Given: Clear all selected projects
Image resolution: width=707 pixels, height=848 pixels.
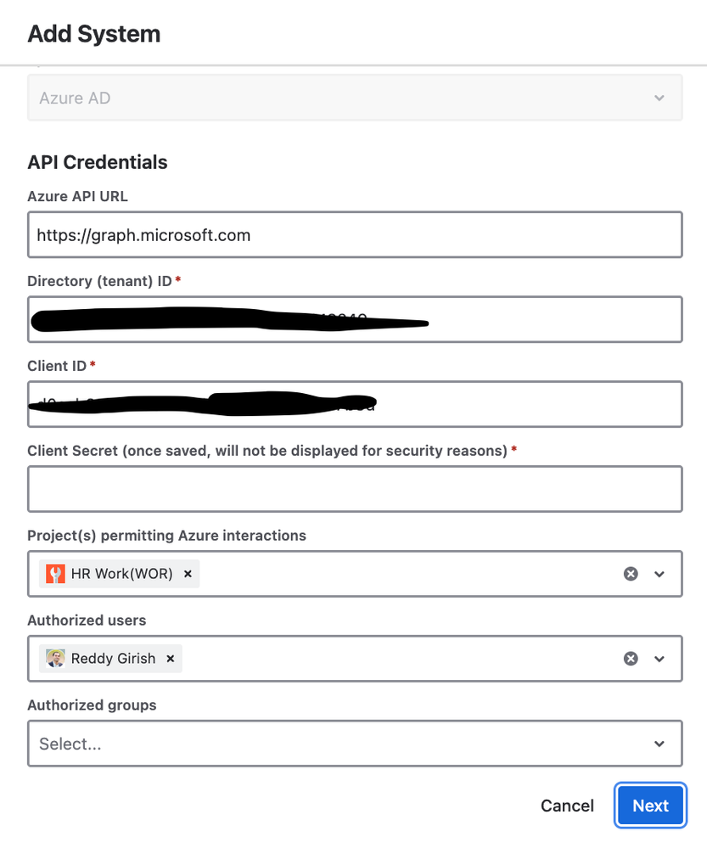Looking at the screenshot, I should point(631,574).
